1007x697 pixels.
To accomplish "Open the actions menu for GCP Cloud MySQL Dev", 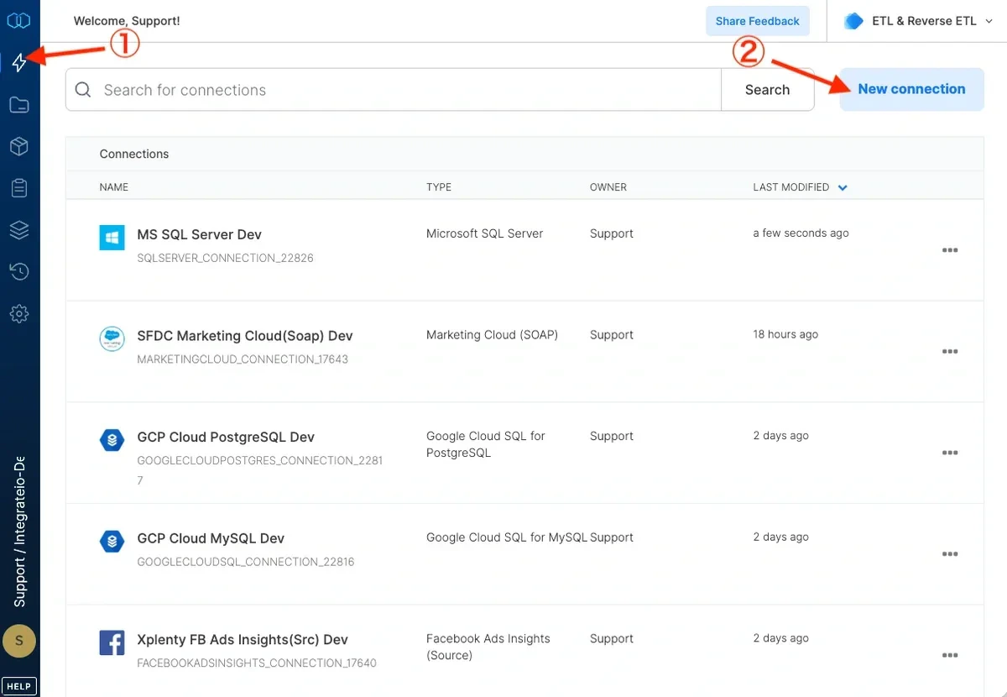I will point(949,554).
